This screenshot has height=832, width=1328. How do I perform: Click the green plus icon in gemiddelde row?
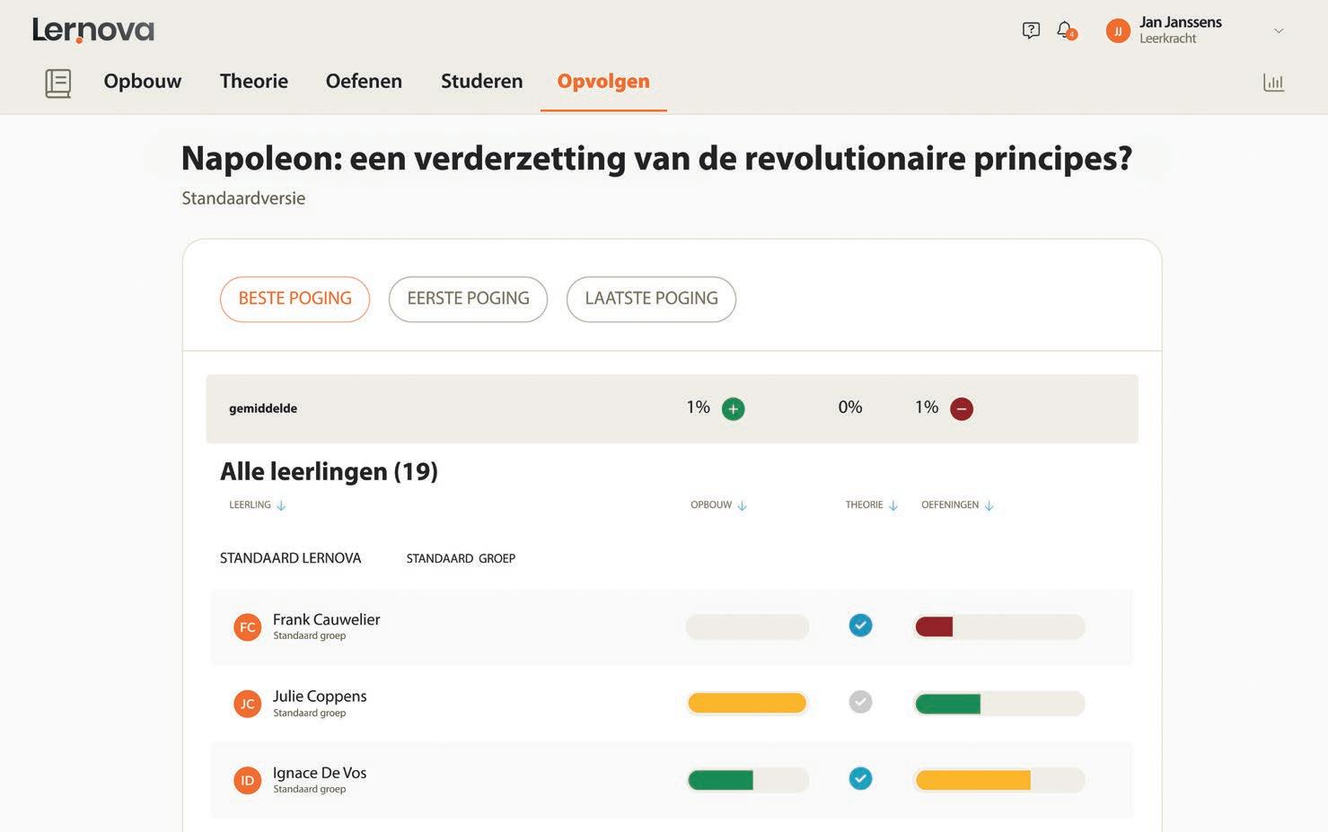pos(733,409)
